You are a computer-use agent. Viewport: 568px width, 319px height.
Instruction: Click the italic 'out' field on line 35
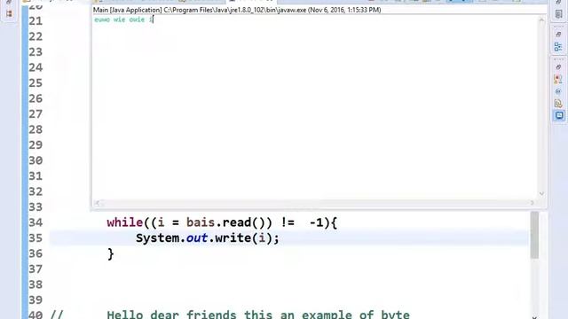(197, 238)
